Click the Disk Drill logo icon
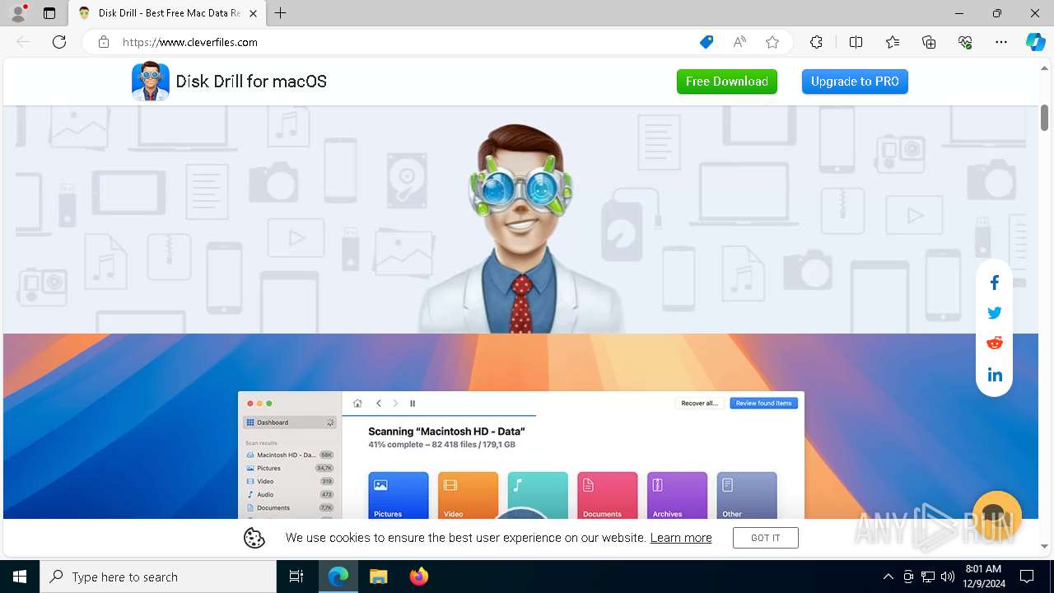 [x=151, y=82]
